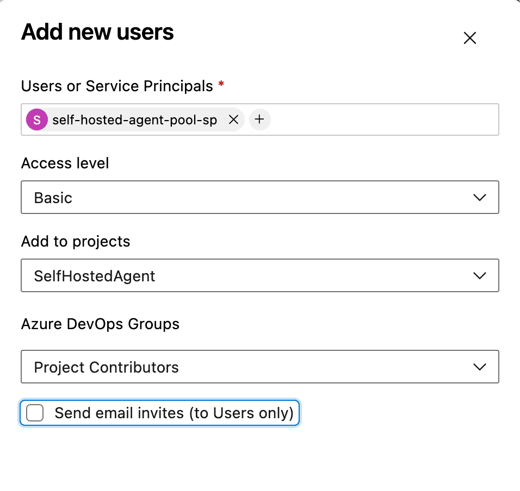Click the Add to projects chevron arrow
The image size is (520, 491).
(x=479, y=276)
